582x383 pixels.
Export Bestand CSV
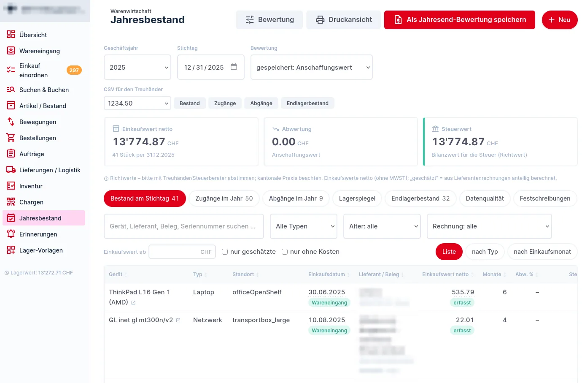[190, 103]
